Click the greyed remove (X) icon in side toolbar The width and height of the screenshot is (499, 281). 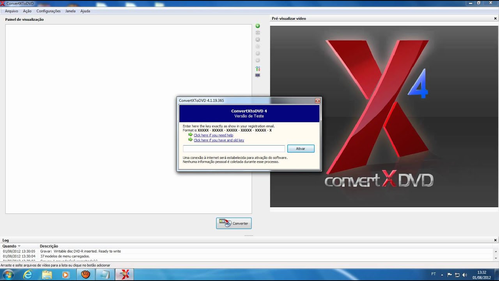click(x=258, y=40)
